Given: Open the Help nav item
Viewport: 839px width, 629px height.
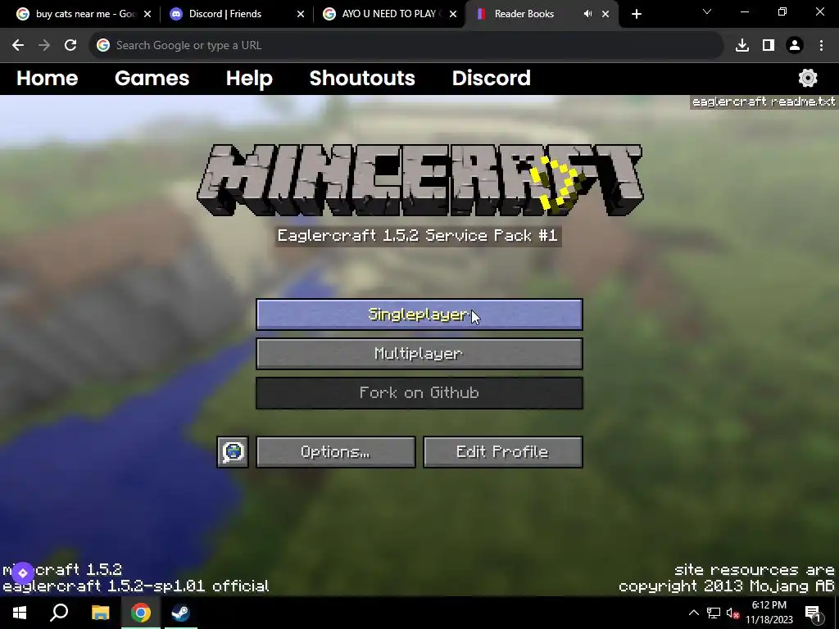Looking at the screenshot, I should tap(249, 78).
